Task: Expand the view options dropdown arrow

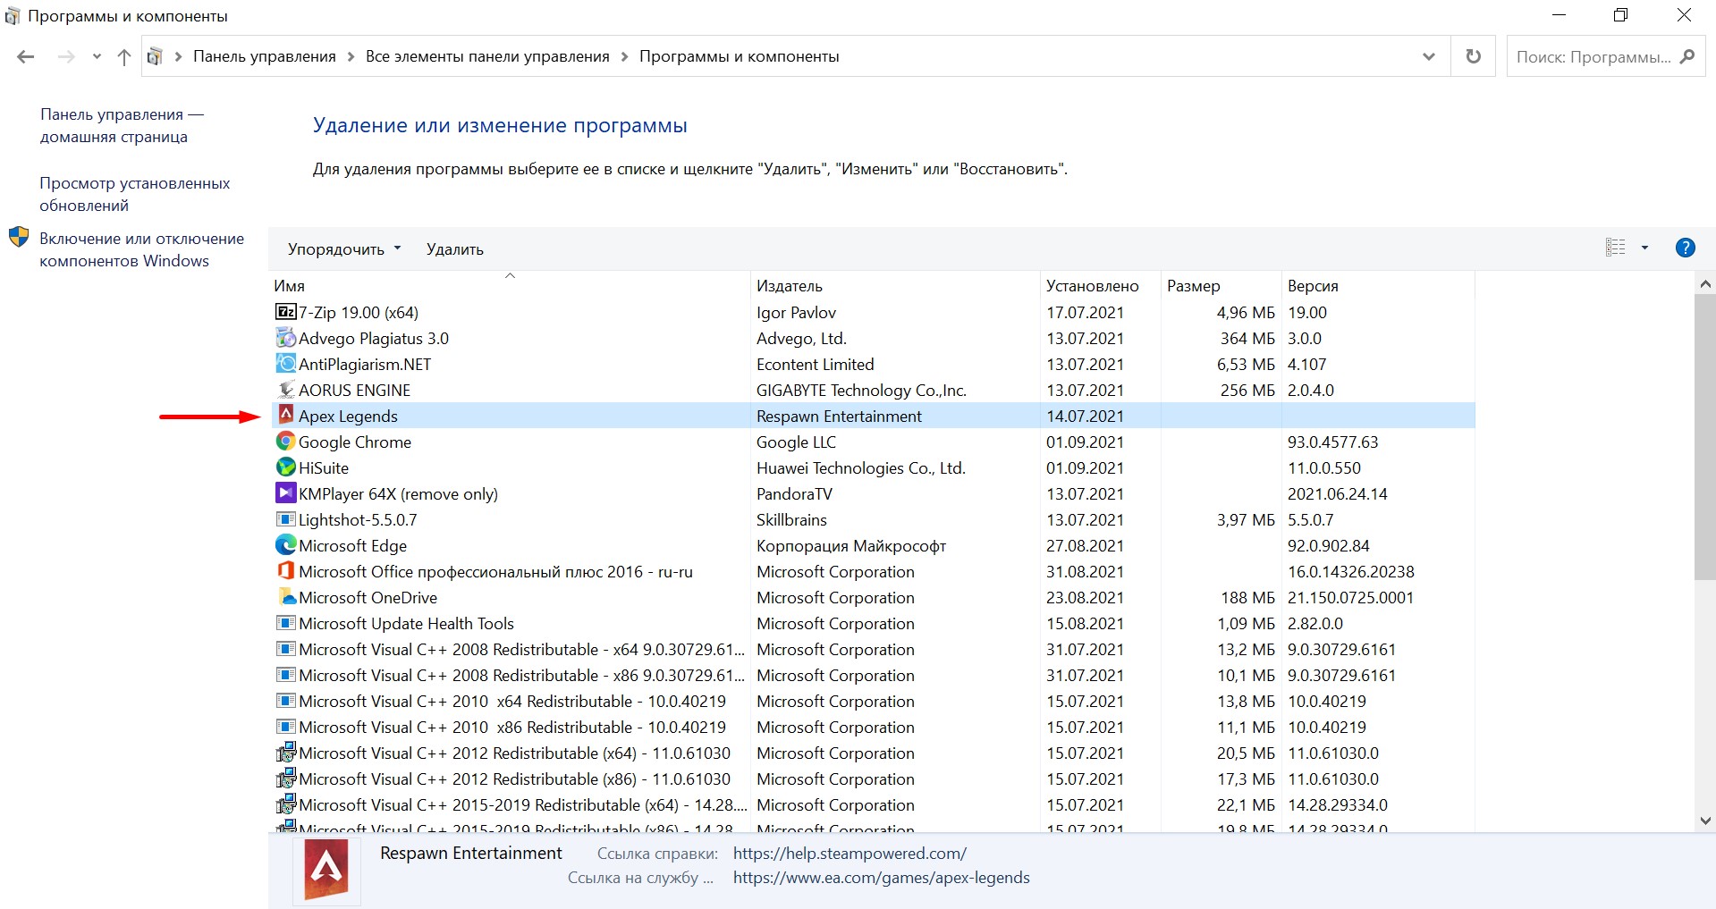Action: coord(1644,248)
